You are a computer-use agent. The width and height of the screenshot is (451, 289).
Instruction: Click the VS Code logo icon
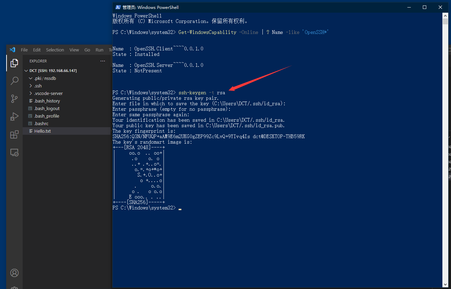pos(12,50)
